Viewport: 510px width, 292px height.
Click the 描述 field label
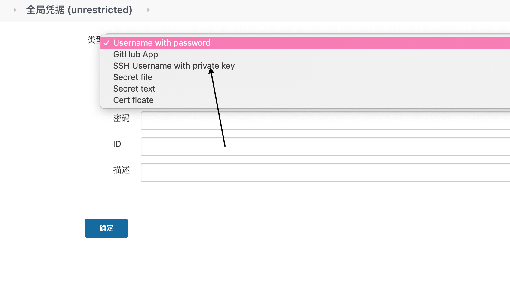click(x=121, y=170)
